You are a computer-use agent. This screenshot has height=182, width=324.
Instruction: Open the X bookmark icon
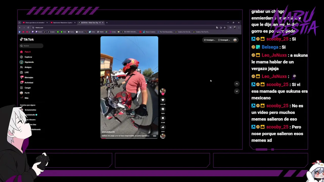click(86, 32)
